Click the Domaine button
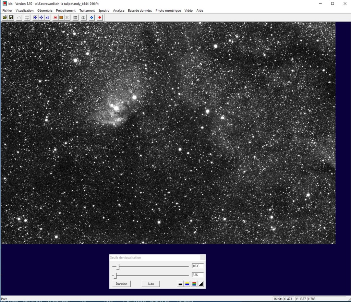Image resolution: width=351 pixels, height=302 pixels. pos(121,284)
